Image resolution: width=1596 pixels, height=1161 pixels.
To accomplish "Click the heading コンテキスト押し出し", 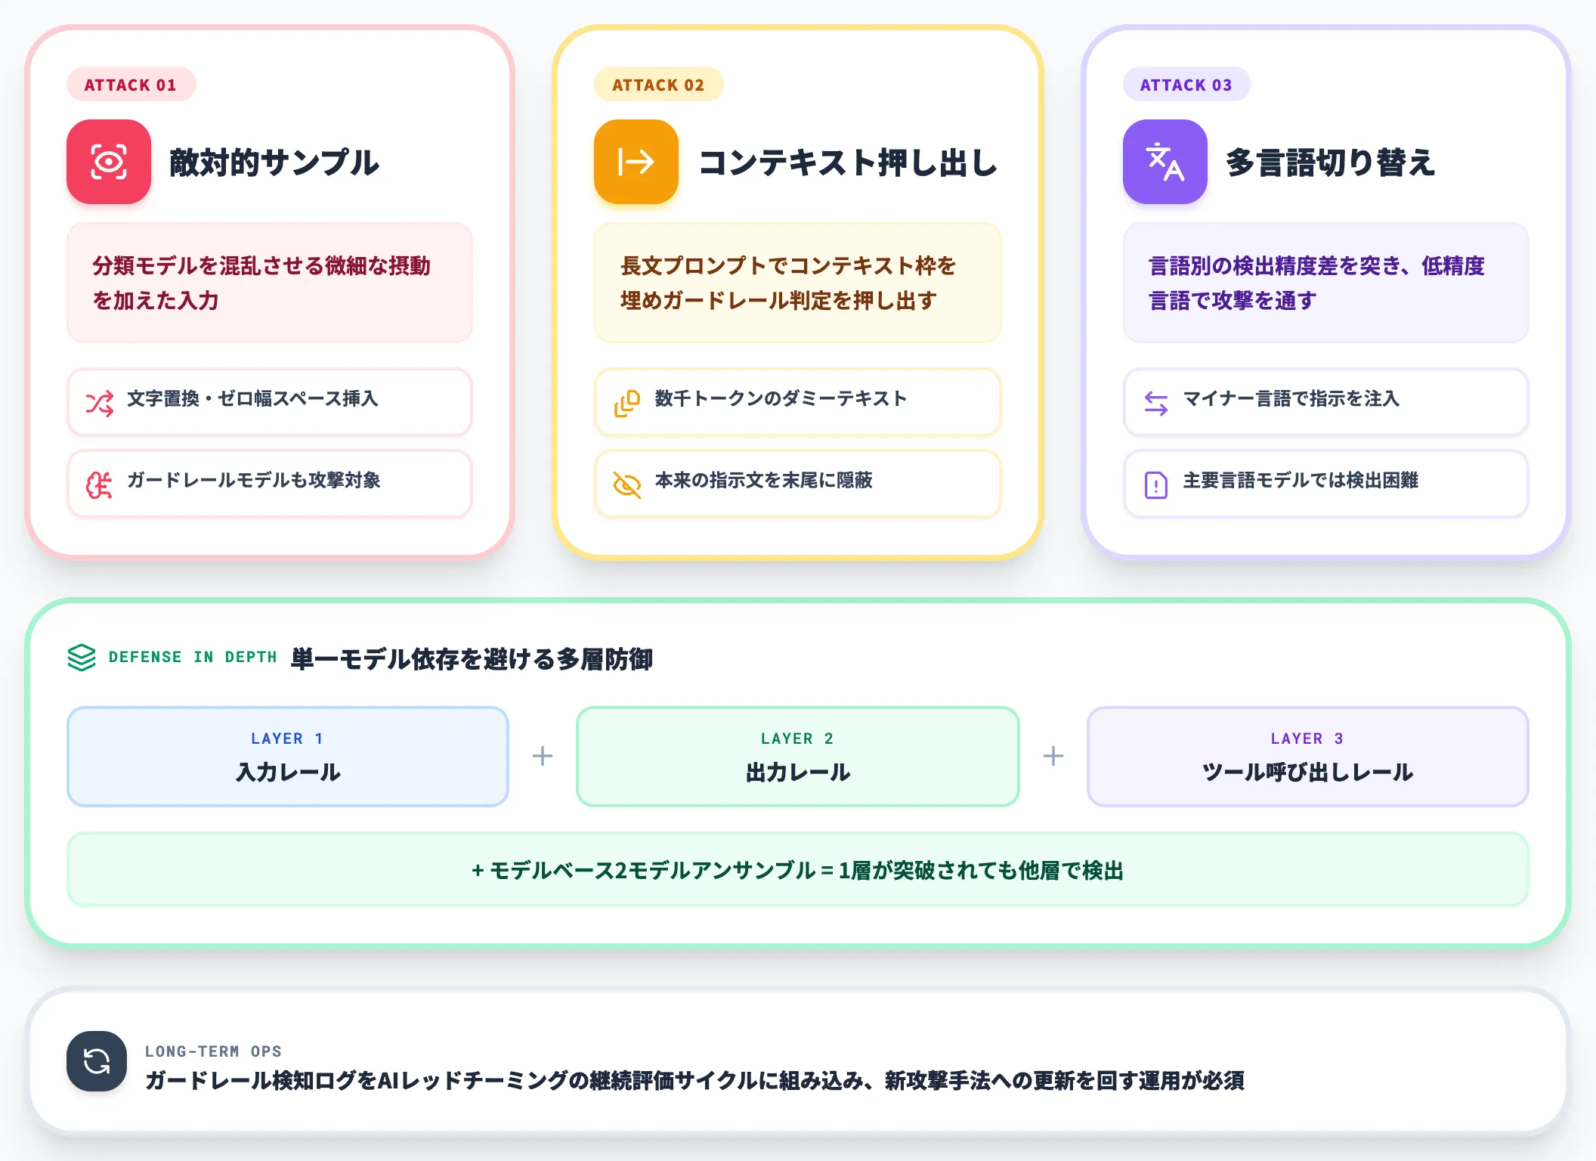I will [x=848, y=163].
